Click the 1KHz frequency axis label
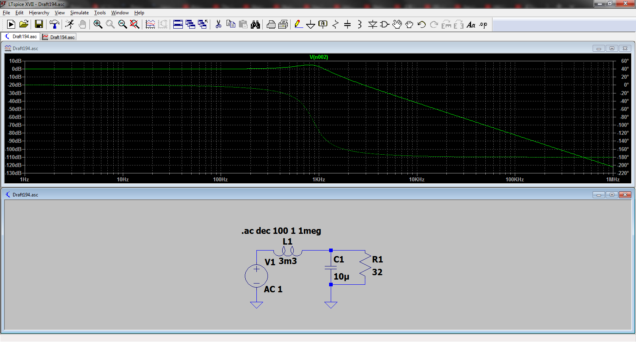This screenshot has width=636, height=342. (319, 179)
